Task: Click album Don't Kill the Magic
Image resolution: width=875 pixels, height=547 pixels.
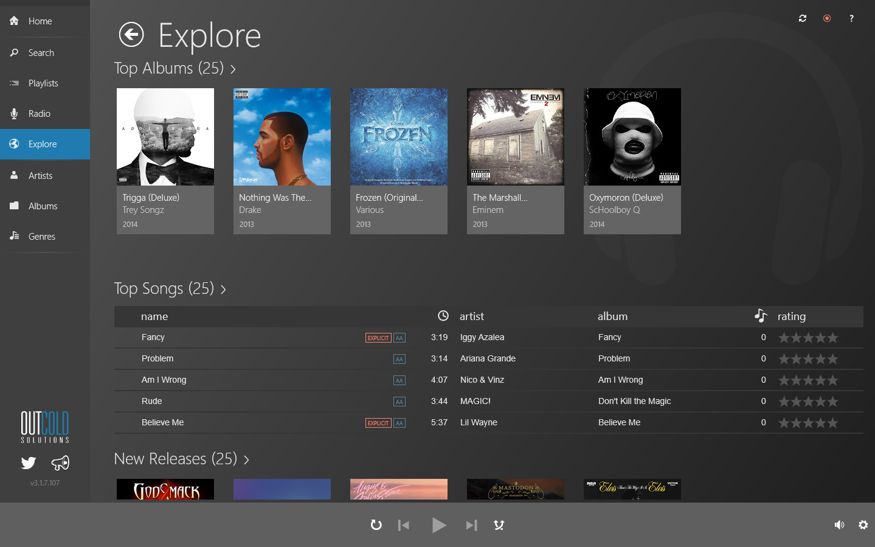Action: point(635,401)
